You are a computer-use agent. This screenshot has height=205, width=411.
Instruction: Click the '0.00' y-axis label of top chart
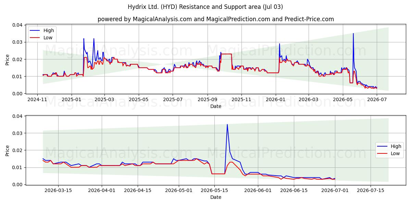[x=17, y=93]
